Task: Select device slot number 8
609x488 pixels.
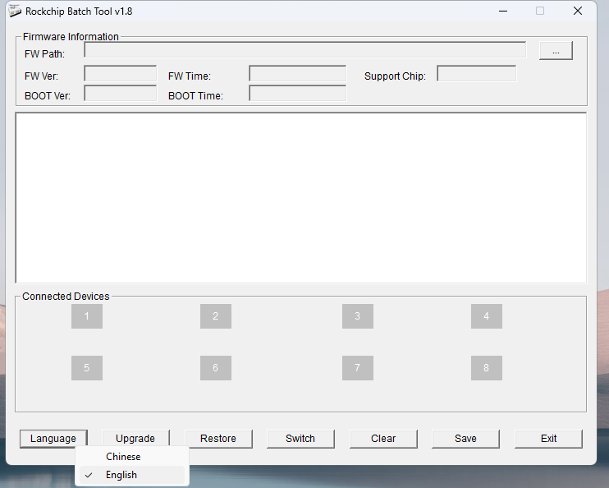Action: (486, 368)
